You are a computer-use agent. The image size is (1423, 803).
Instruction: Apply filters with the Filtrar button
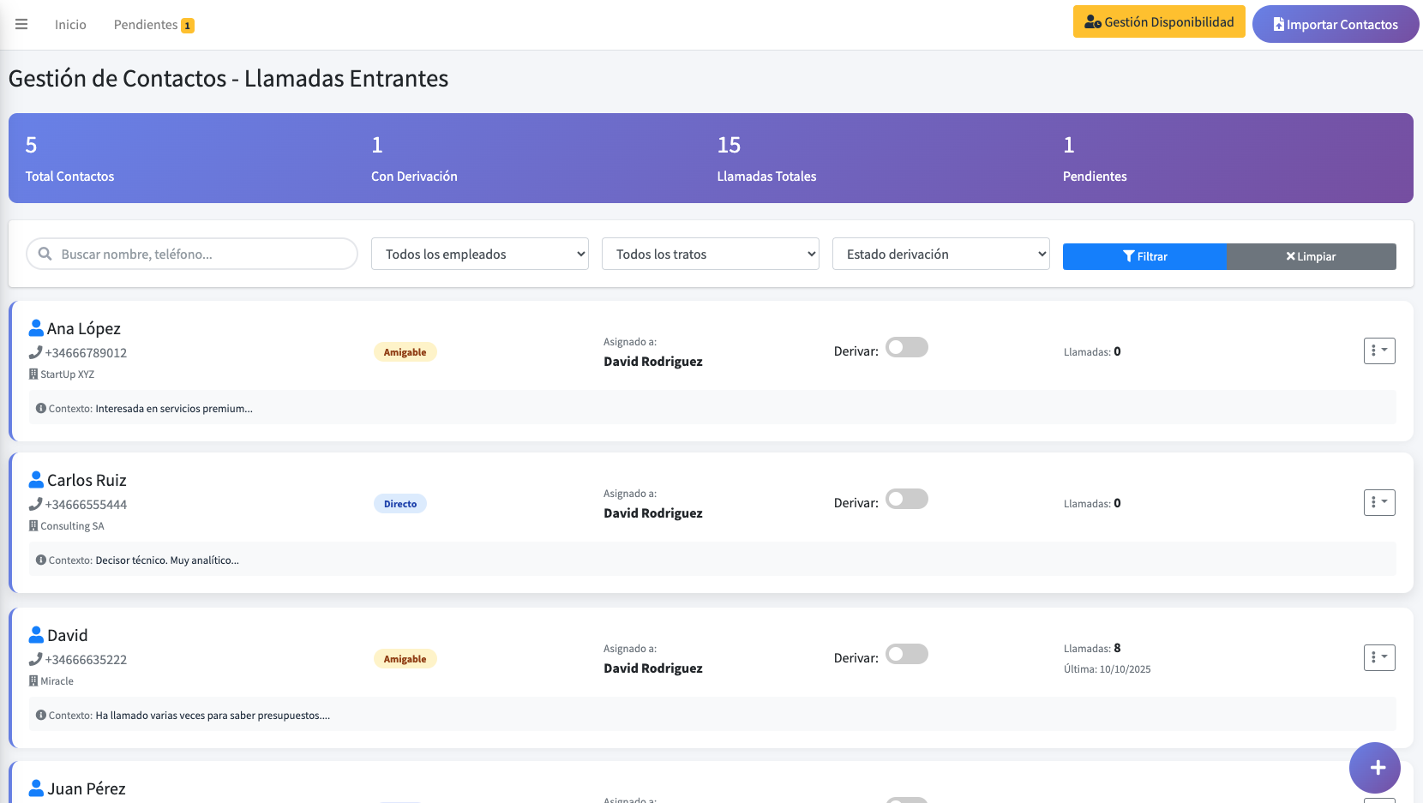(1144, 256)
